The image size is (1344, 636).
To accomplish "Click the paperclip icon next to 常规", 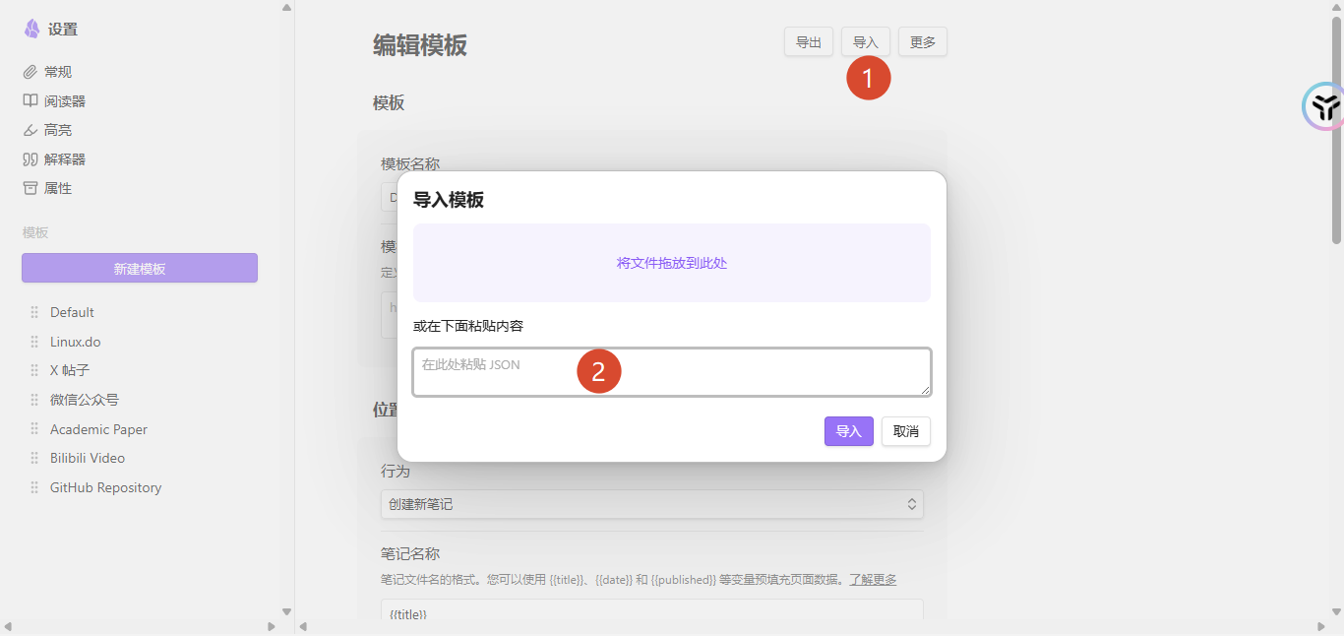I will 31,72.
